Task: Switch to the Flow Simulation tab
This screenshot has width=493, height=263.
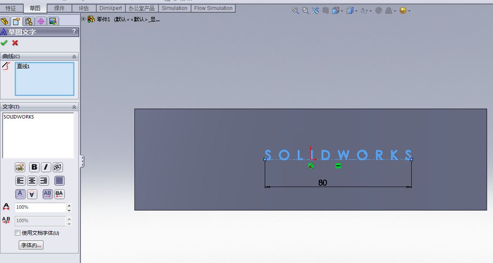Action: coord(213,8)
